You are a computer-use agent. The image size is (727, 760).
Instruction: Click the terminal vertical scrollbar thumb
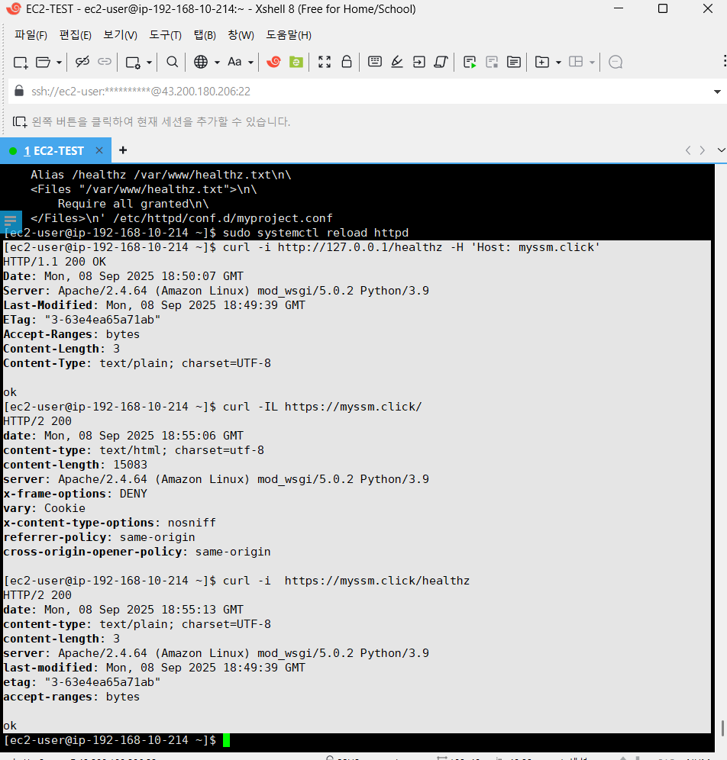pos(722,728)
